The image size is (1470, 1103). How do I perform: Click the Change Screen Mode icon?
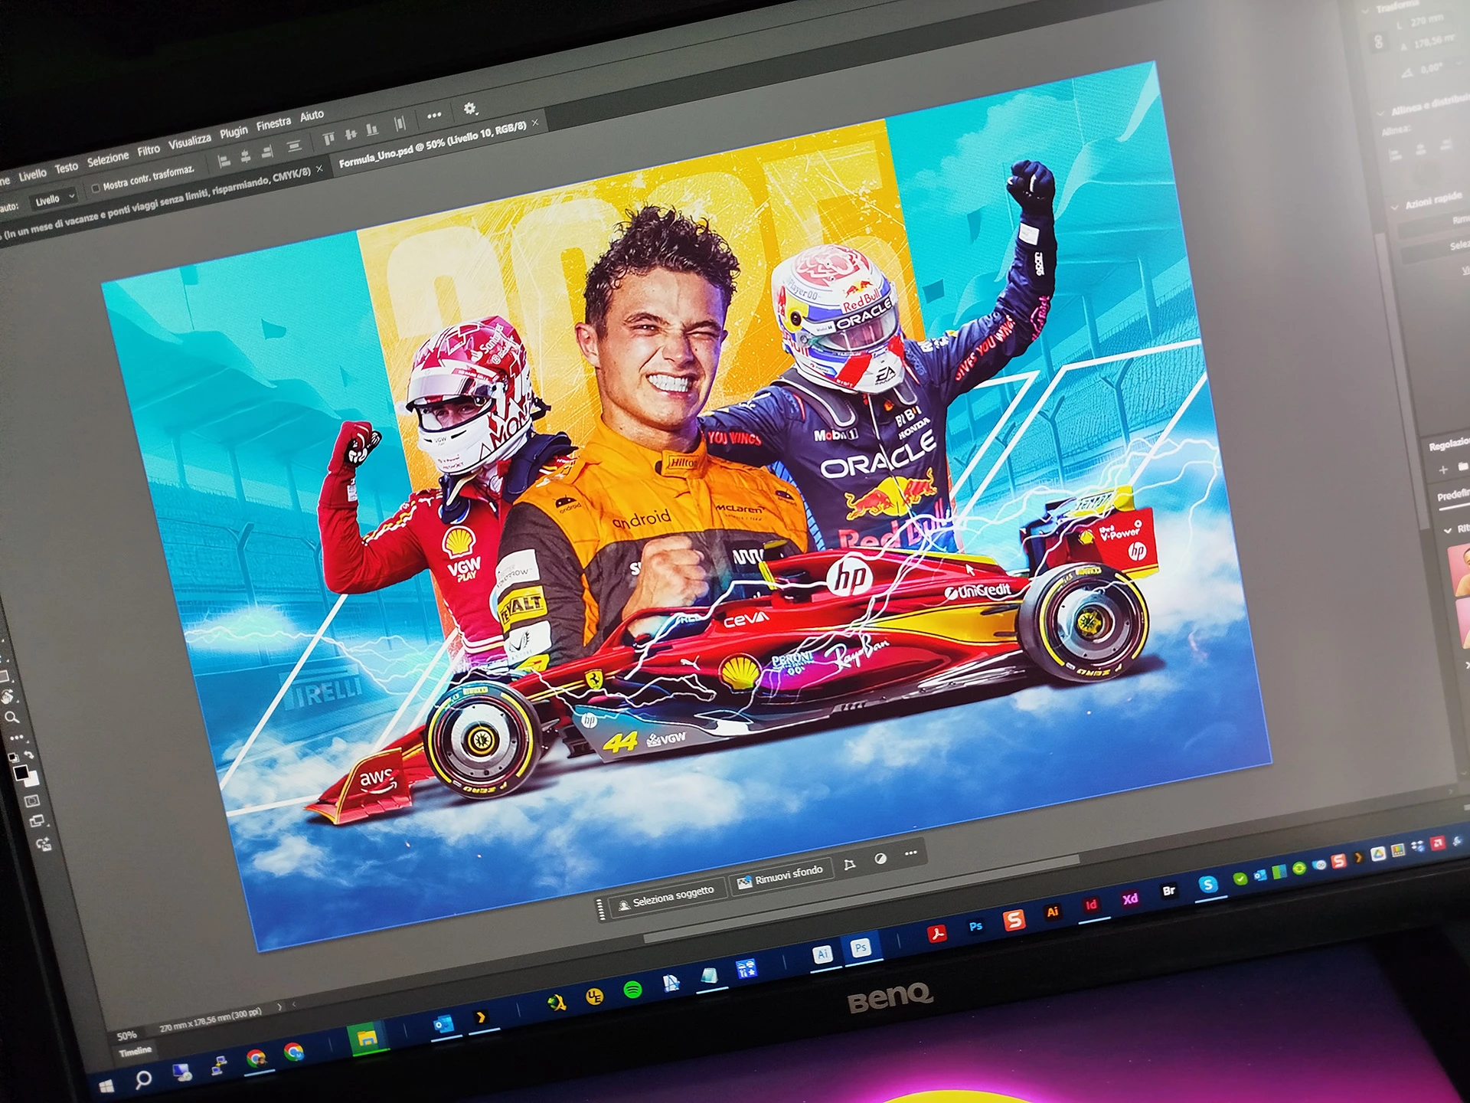(37, 822)
